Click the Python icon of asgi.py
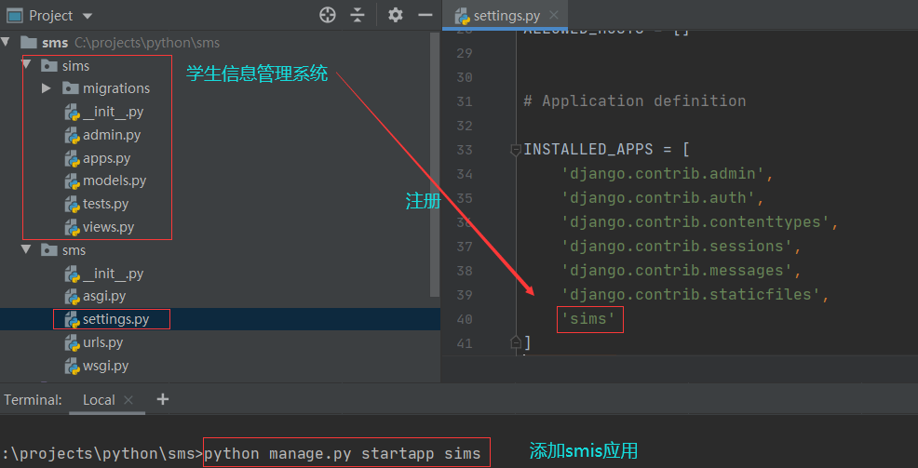Viewport: 918px width, 468px height. (72, 296)
